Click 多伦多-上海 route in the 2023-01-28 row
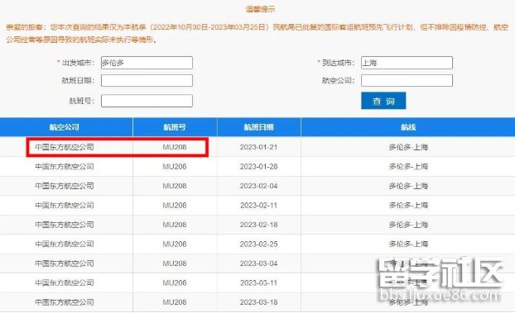515x313 pixels. 408,167
